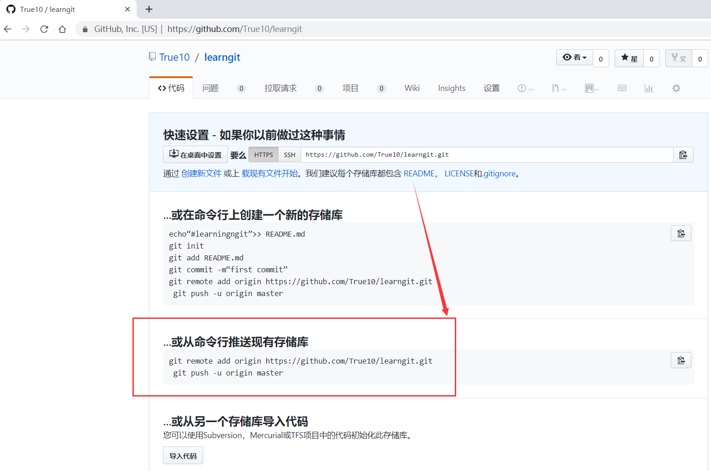Image resolution: width=711 pixels, height=471 pixels.
Task: Click heading …或在命令行上创建一个新的存储库
Action: point(253,215)
